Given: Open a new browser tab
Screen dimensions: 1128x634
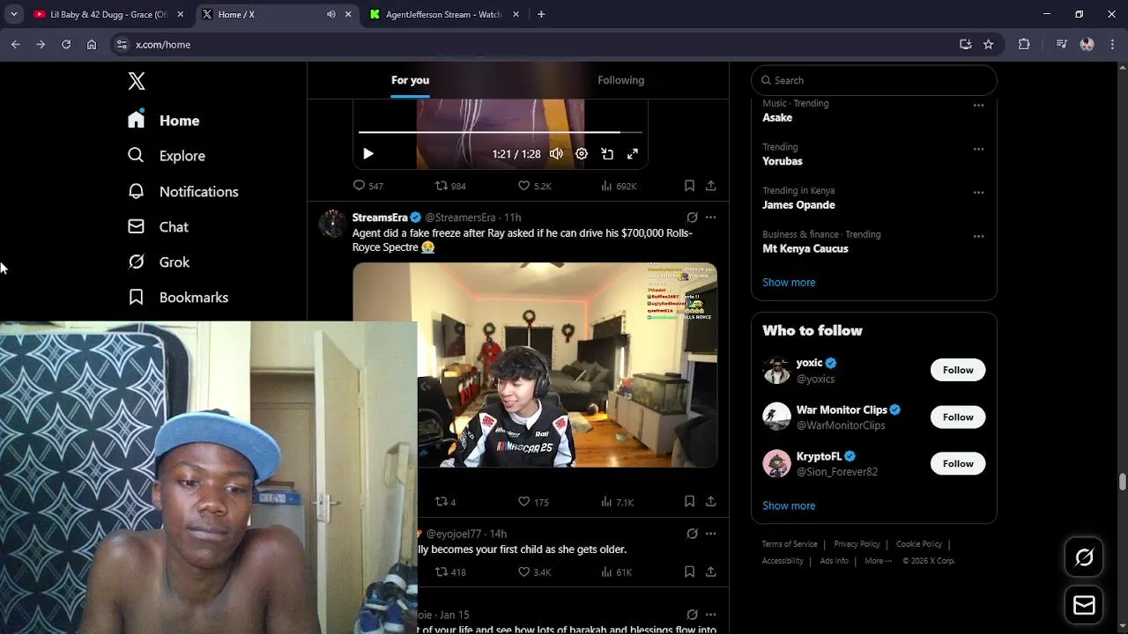Looking at the screenshot, I should (x=541, y=14).
